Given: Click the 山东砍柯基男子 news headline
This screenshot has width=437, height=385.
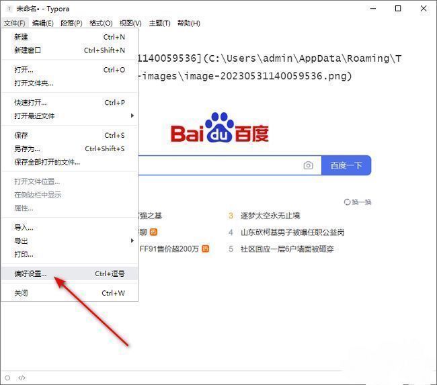Looking at the screenshot, I should (292, 232).
